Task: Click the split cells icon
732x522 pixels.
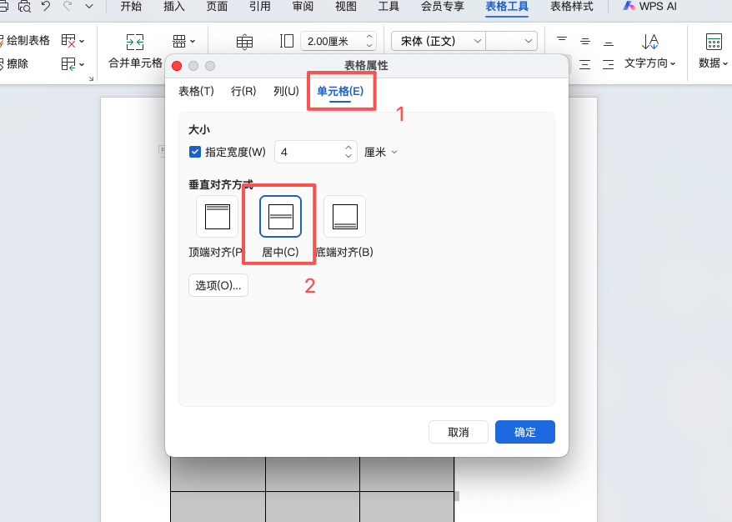Action: pos(179,41)
